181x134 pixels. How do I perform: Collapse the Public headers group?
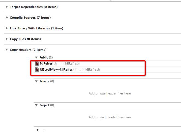(36, 57)
